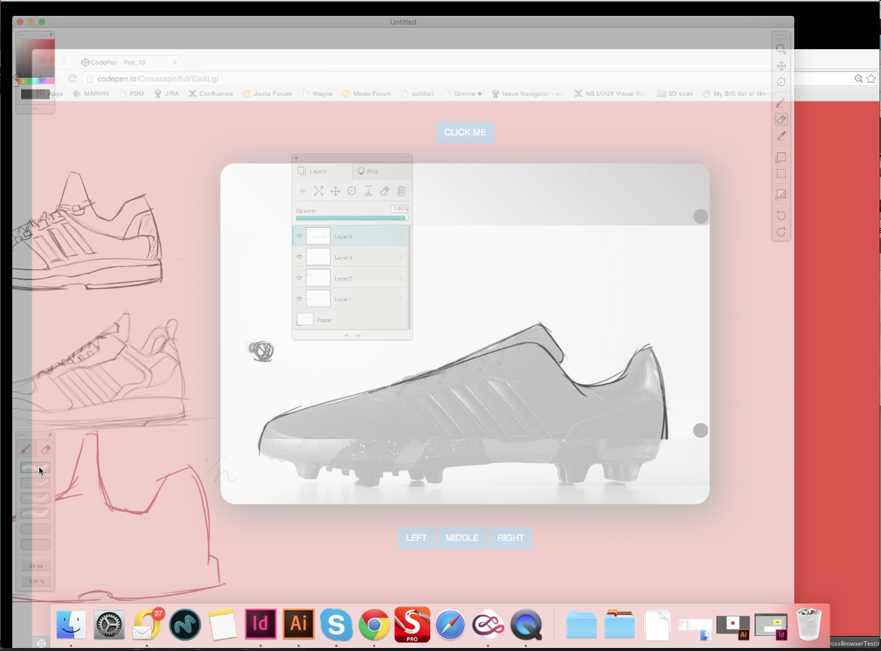This screenshot has width=881, height=651.
Task: Switch to the Pins tab
Action: point(383,171)
